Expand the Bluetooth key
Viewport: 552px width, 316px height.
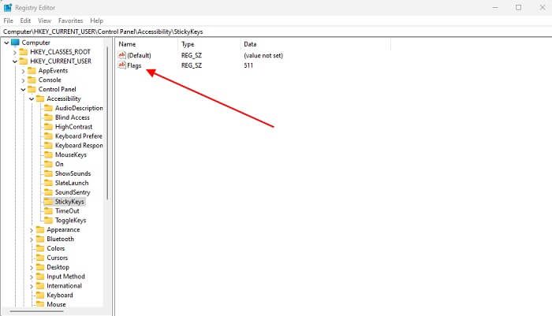pos(32,240)
